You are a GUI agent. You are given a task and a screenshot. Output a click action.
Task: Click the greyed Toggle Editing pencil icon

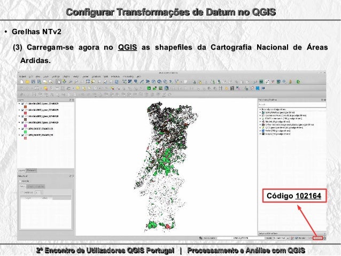pos(21,95)
